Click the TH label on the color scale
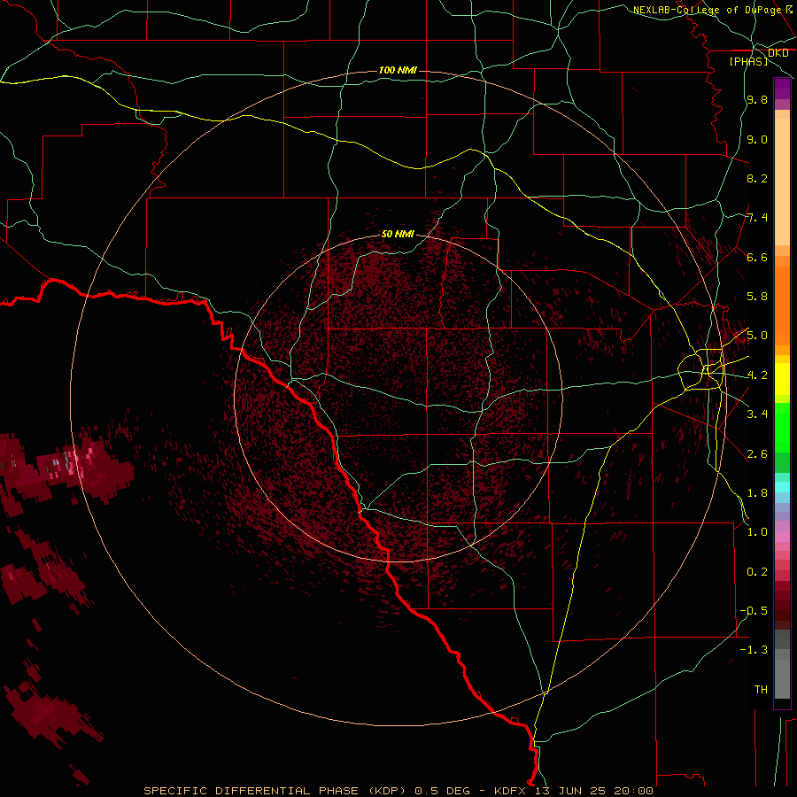Image resolution: width=797 pixels, height=797 pixels. [x=761, y=690]
